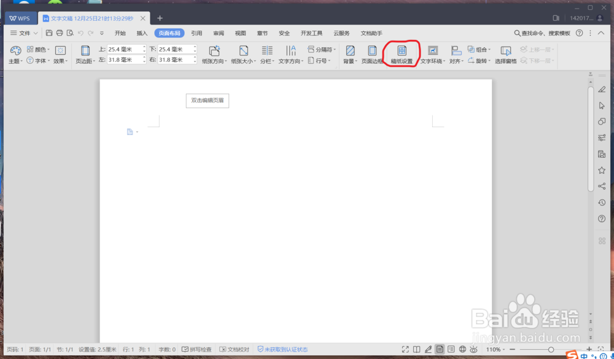The height and width of the screenshot is (359, 614).
Task: Click the 页面边框 page border icon
Action: pyautogui.click(x=371, y=55)
